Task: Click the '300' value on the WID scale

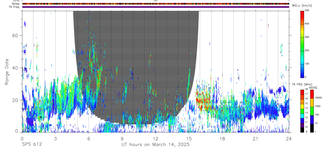Action: (307, 37)
